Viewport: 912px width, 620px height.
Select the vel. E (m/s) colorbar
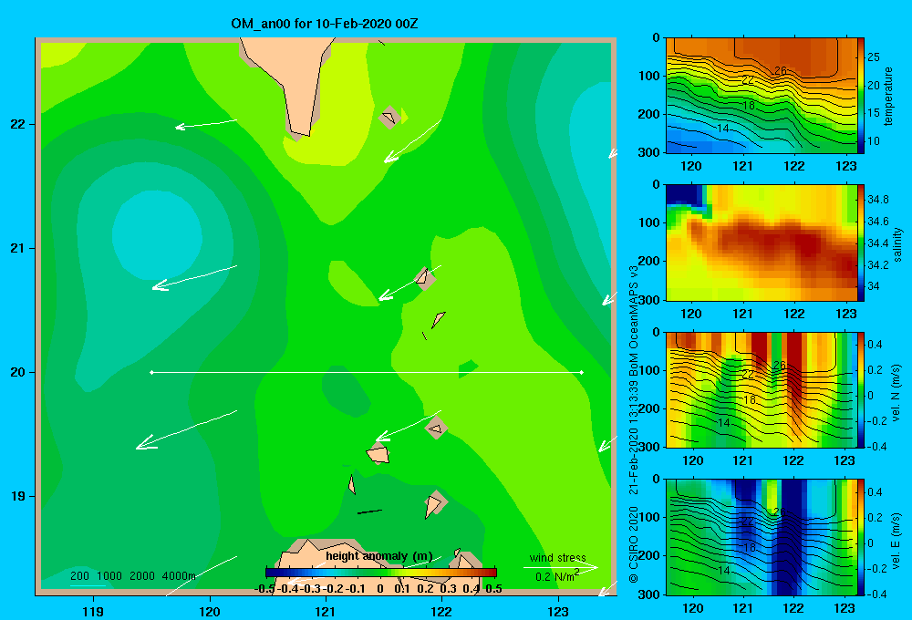click(861, 537)
